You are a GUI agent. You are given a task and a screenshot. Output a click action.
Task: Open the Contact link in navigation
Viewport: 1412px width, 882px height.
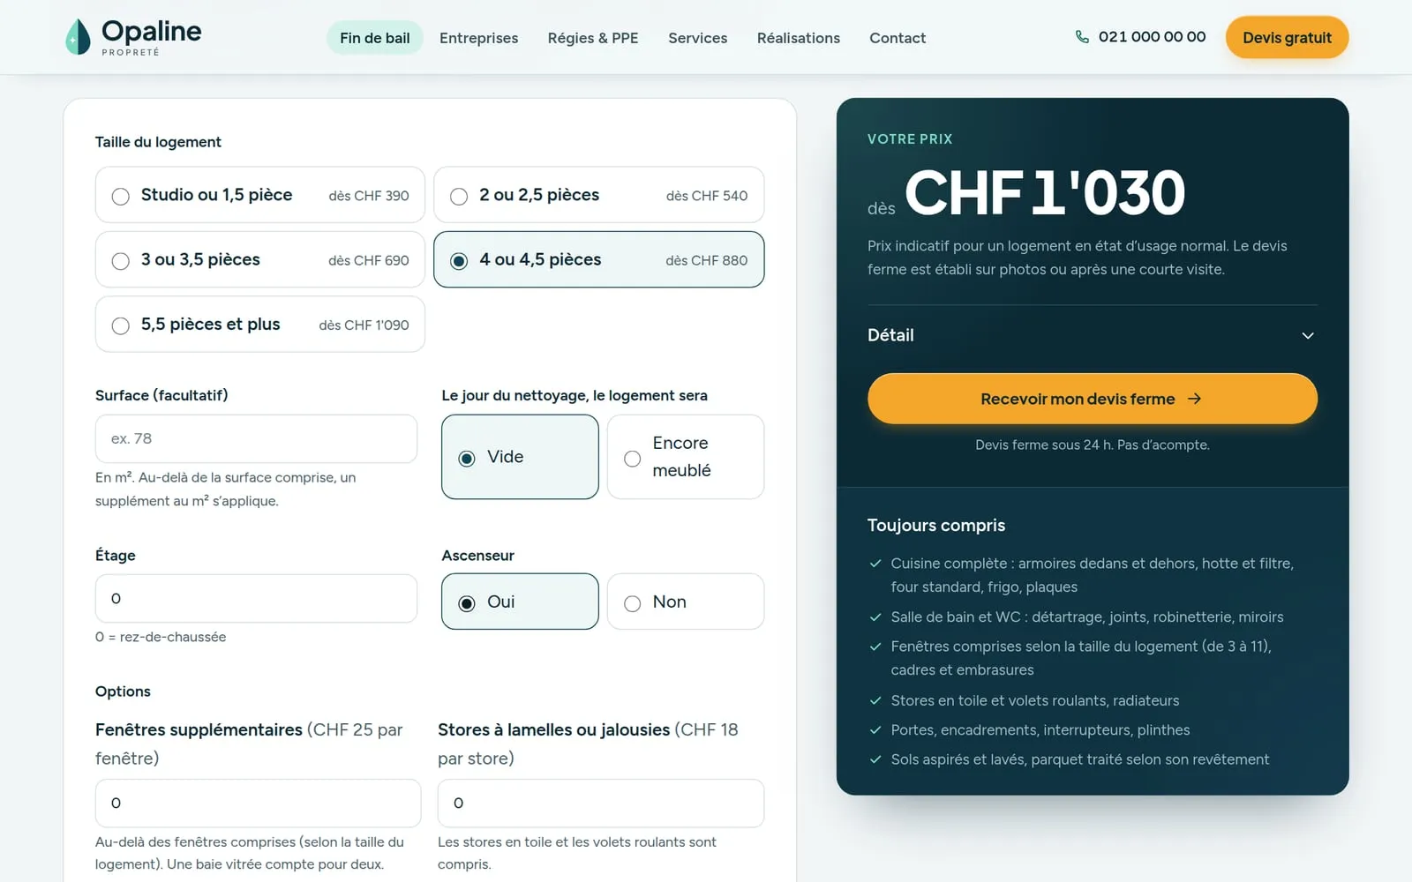[898, 38]
